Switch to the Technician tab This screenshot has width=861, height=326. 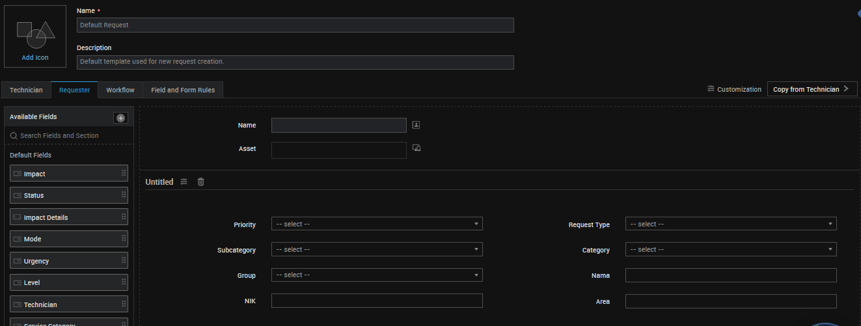click(26, 90)
